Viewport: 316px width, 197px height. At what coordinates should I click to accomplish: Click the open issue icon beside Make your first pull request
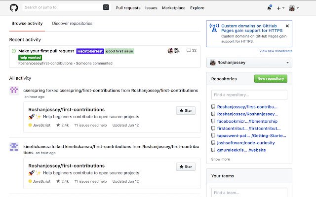[14, 51]
